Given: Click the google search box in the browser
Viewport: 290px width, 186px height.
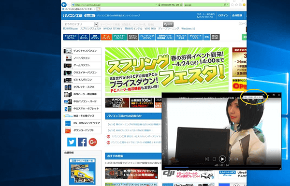Looking at the screenshot, I should tap(203, 5).
